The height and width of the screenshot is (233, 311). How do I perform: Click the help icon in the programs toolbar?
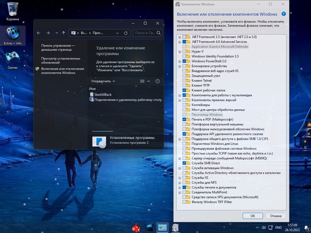[158, 81]
